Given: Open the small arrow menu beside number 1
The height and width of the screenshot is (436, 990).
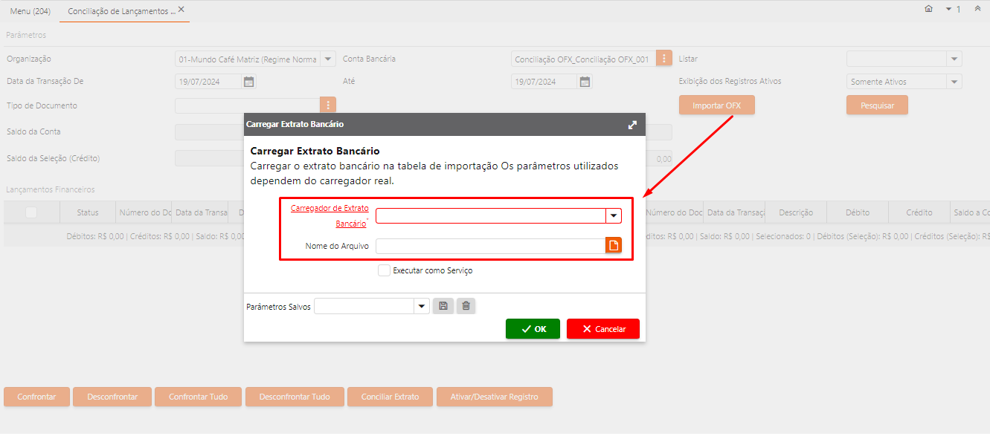Looking at the screenshot, I should [948, 9].
